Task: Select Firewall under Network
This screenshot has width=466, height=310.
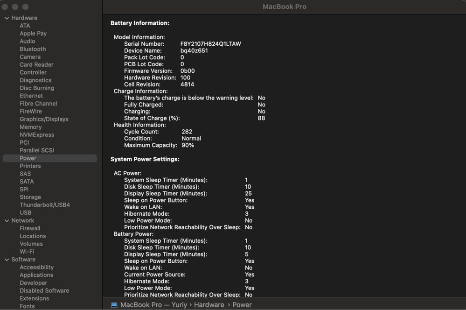Action: (x=30, y=228)
